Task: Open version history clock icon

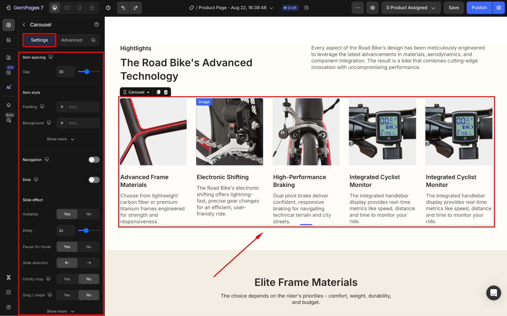Action: [x=108, y=8]
